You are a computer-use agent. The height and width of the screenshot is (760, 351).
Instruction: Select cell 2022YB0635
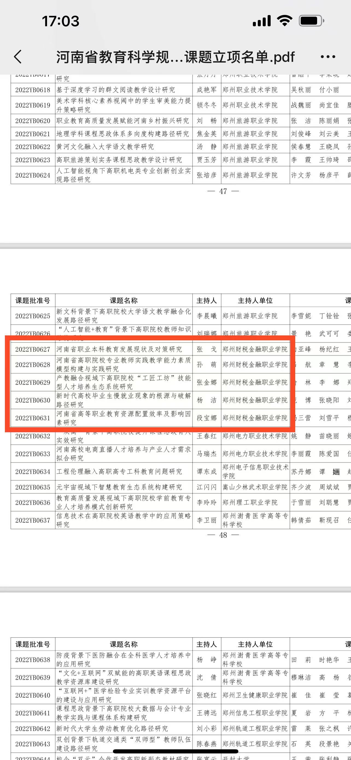(33, 488)
